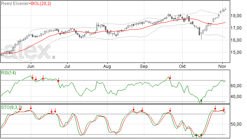Image resolution: width=247 pixels, height=139 pixels.
Task: Click the STO(9,3,3) indicator label
Action: (11, 107)
